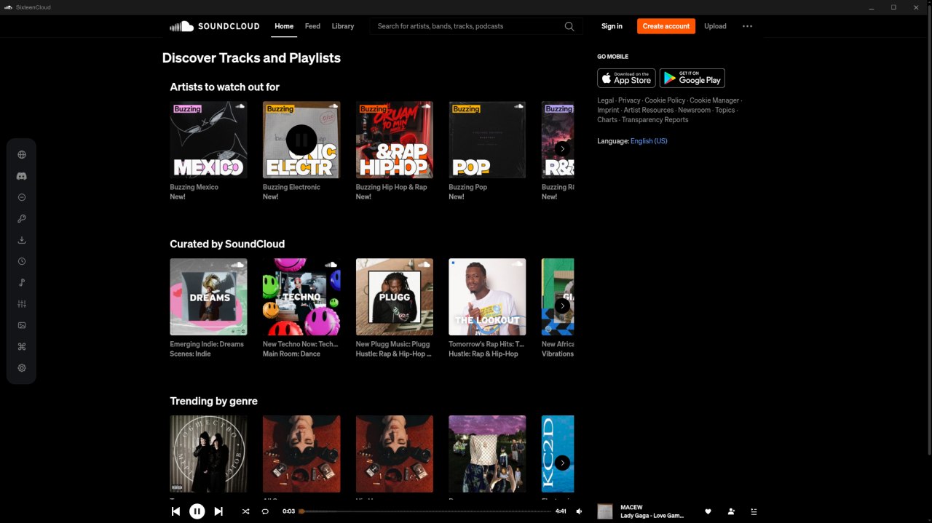The height and width of the screenshot is (523, 932).
Task: Skip to the next track
Action: click(x=218, y=511)
